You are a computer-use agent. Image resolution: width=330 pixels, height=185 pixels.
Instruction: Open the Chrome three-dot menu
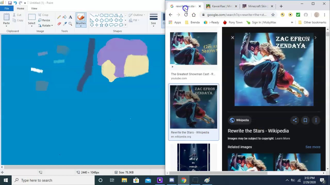(325, 15)
